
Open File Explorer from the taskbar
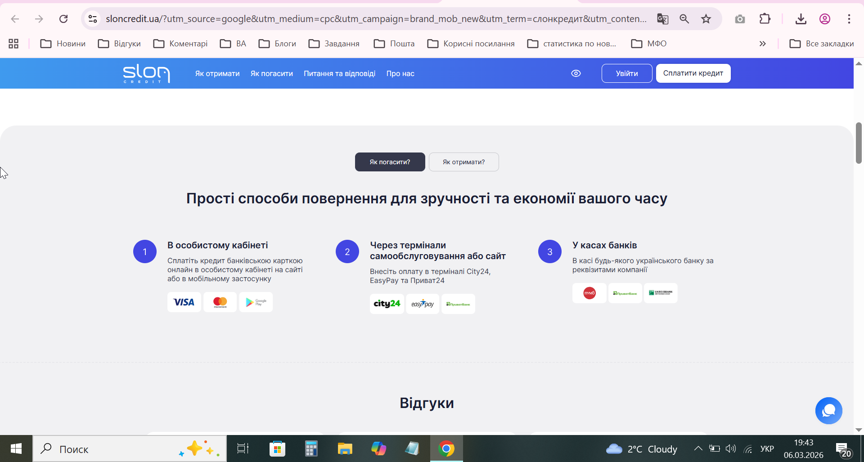[x=345, y=449]
